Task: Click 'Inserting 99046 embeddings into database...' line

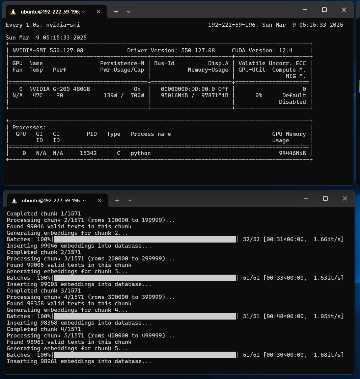Action: pyautogui.click(x=79, y=246)
